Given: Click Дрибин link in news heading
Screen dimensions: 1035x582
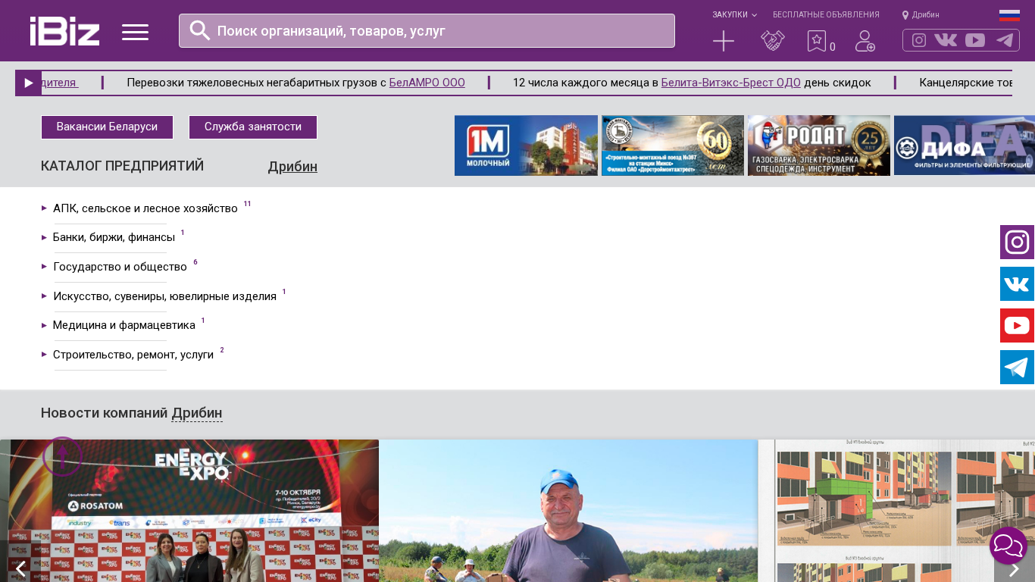Looking at the screenshot, I should point(197,413).
